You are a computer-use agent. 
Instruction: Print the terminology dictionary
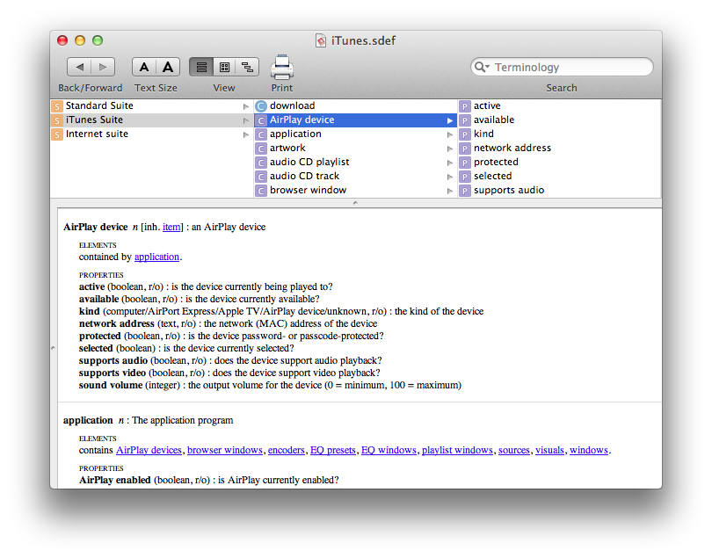click(x=281, y=66)
